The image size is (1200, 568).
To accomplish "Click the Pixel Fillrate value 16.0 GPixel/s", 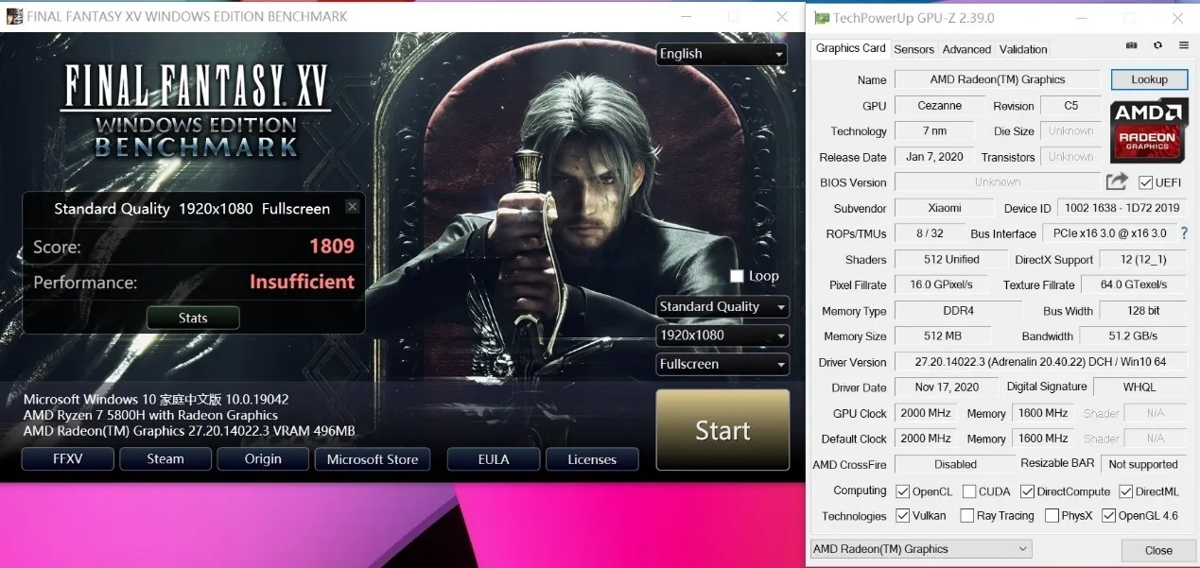I will click(941, 284).
